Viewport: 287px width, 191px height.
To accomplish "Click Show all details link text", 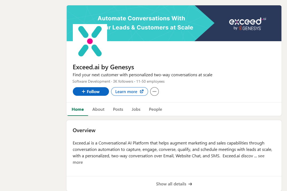I will coord(171,184).
